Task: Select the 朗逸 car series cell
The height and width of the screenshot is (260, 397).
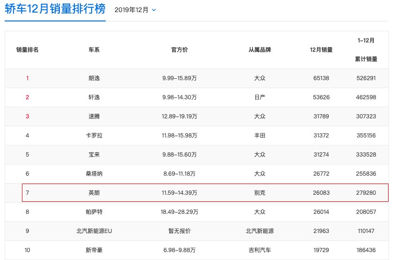Action: (94, 78)
